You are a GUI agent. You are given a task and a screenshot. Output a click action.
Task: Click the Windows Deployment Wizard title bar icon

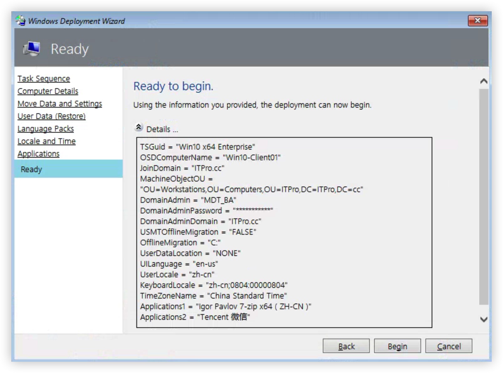(x=21, y=21)
